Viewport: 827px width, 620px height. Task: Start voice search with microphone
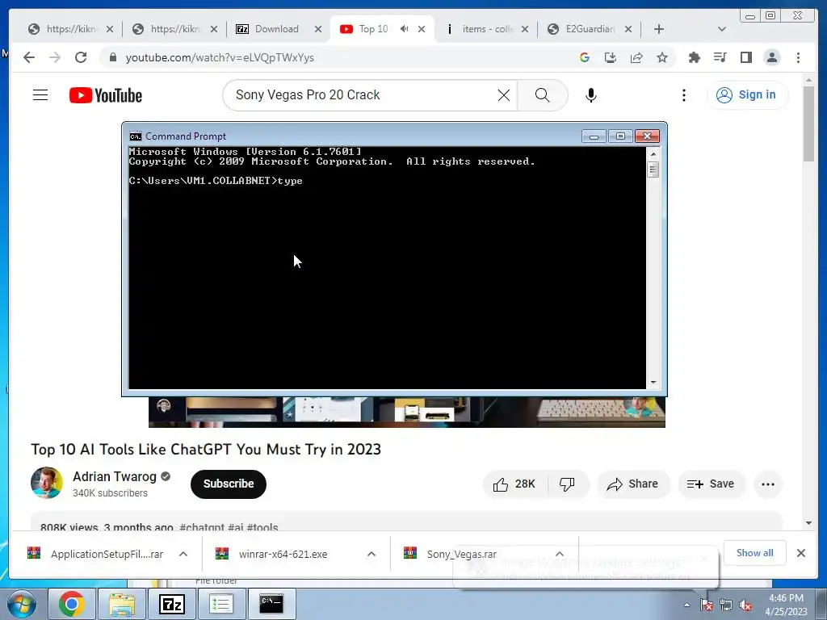point(590,95)
